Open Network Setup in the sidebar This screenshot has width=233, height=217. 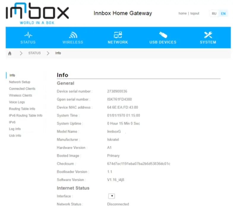tap(20, 82)
